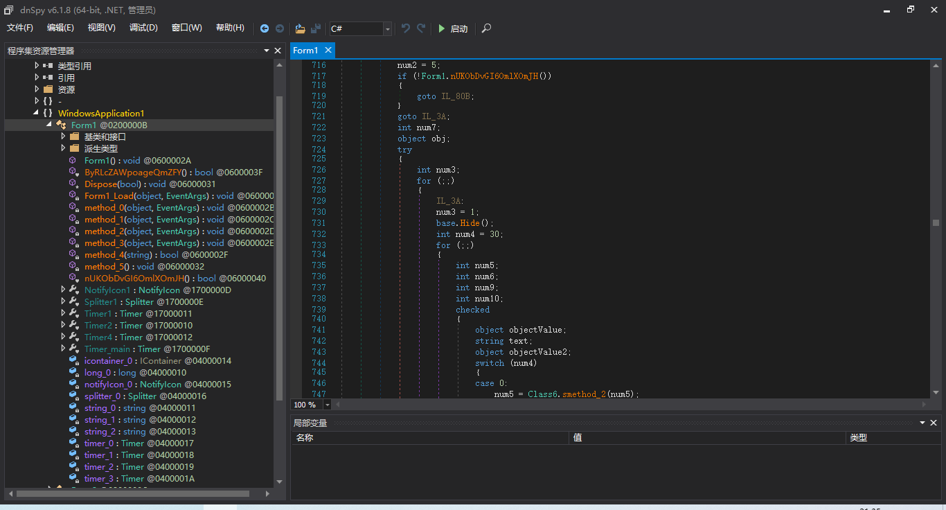The width and height of the screenshot is (946, 510).
Task: Select Timer1 : Timer property
Action: [x=139, y=313]
